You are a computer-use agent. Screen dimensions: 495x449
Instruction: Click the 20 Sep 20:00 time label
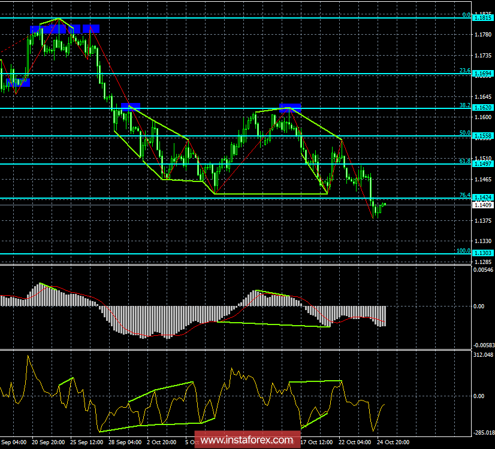pos(48,443)
